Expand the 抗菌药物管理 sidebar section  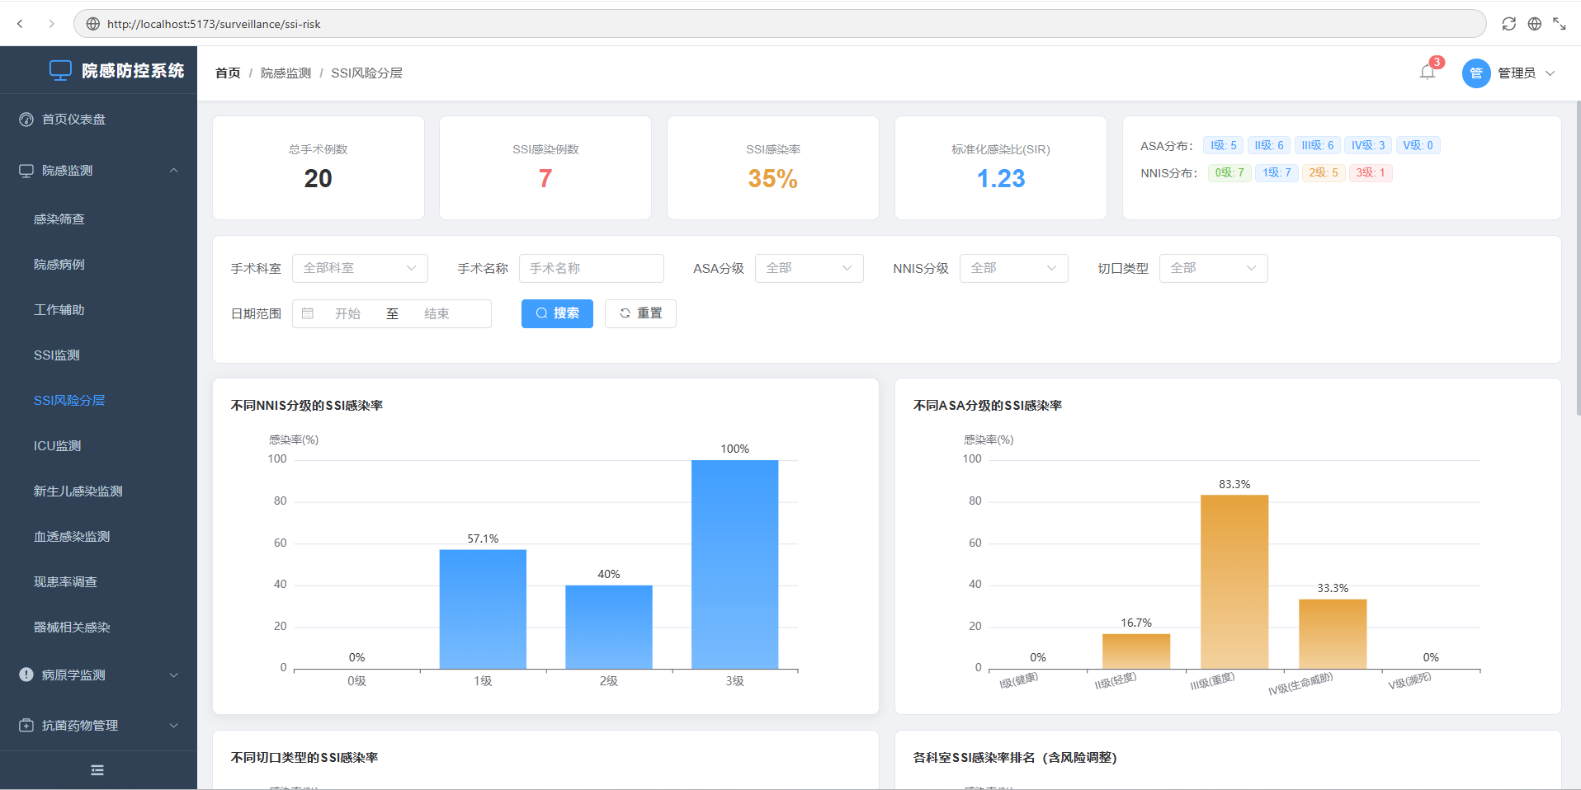tap(99, 726)
